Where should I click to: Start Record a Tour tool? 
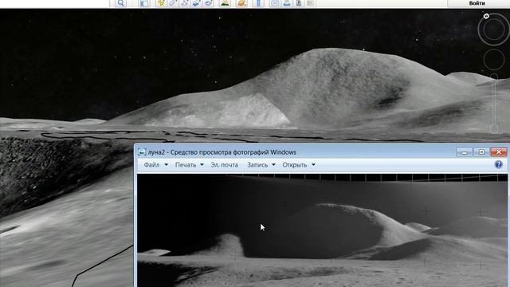point(209,3)
